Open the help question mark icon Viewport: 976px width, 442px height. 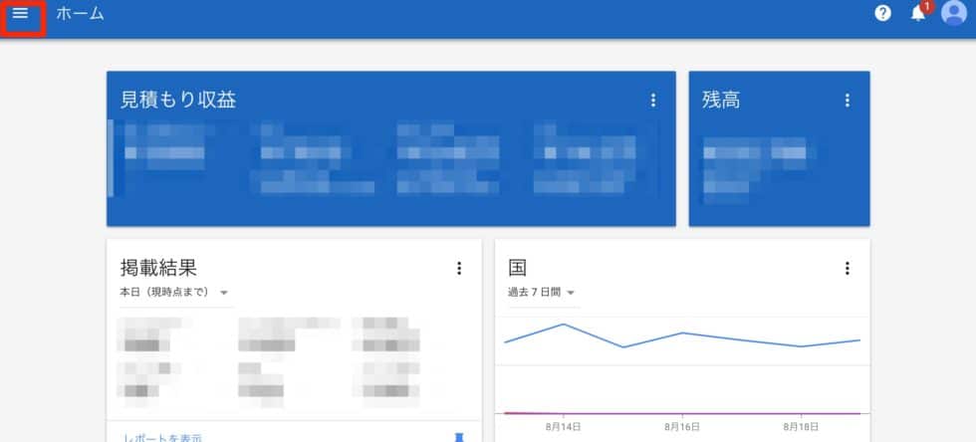click(882, 14)
